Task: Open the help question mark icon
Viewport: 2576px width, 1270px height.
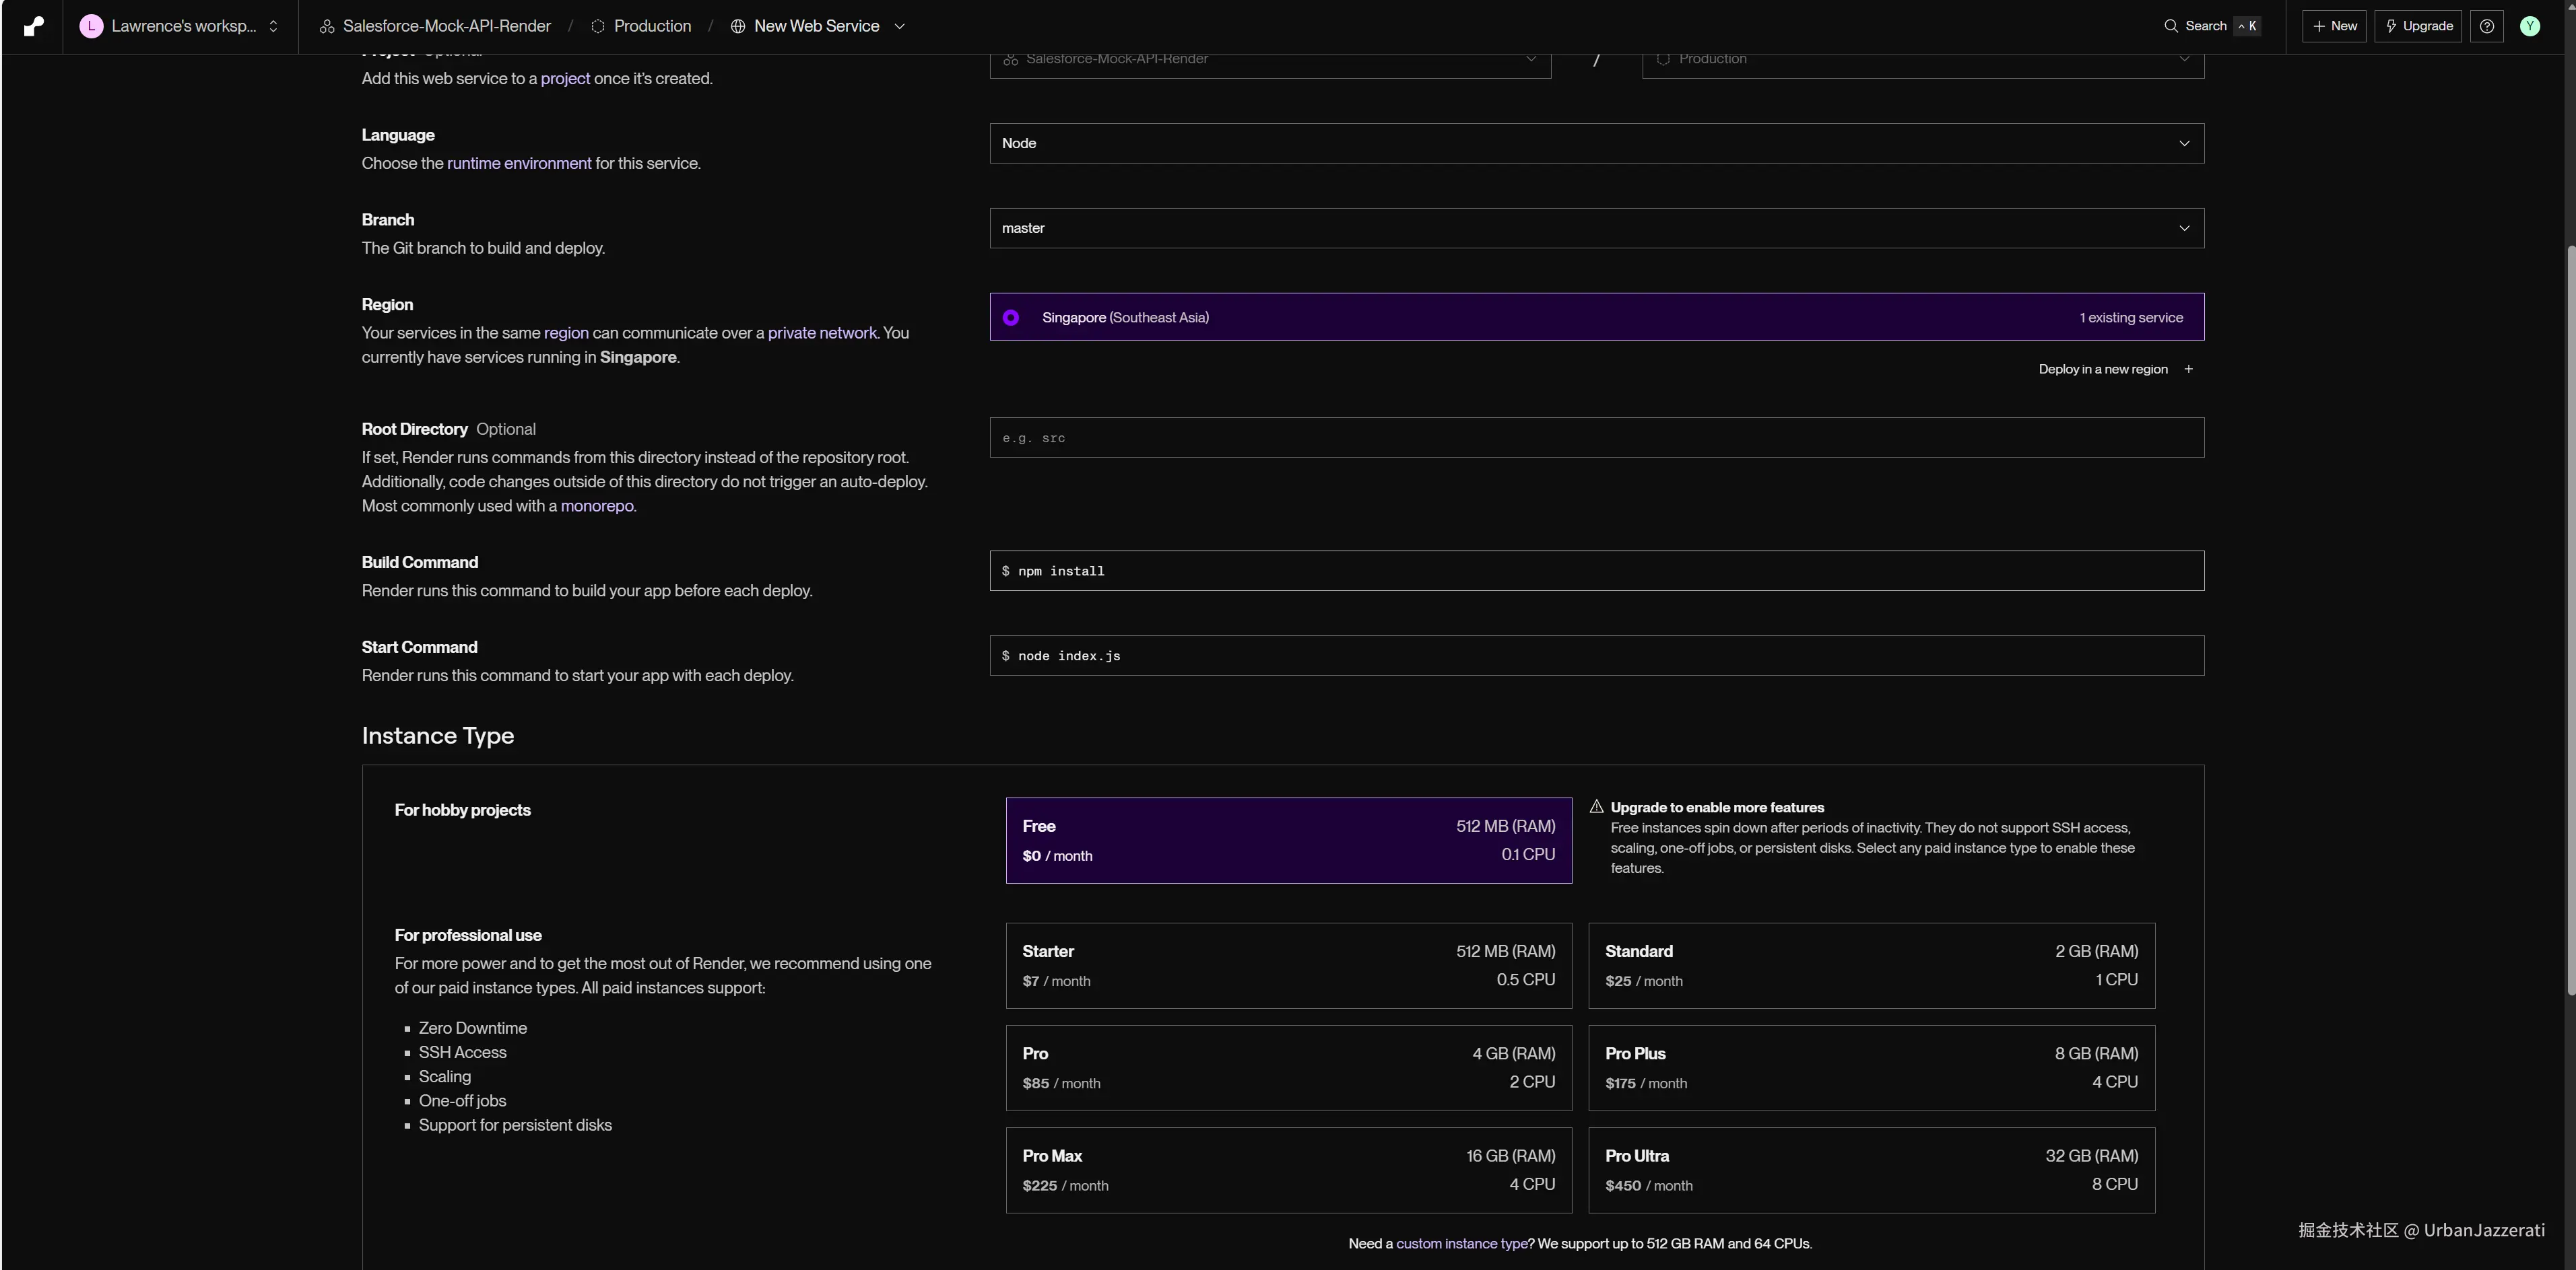Action: pos(2486,26)
